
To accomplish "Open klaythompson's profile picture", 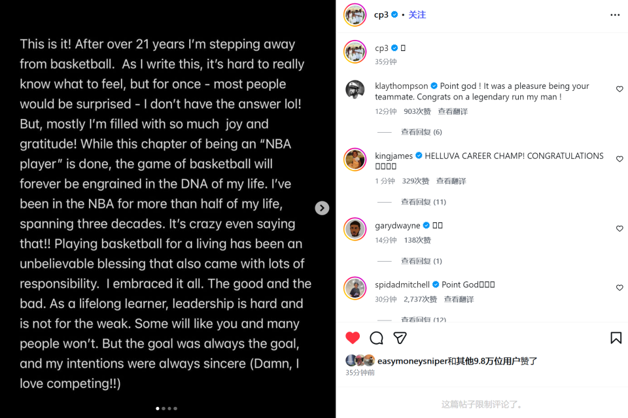I will click(355, 90).
